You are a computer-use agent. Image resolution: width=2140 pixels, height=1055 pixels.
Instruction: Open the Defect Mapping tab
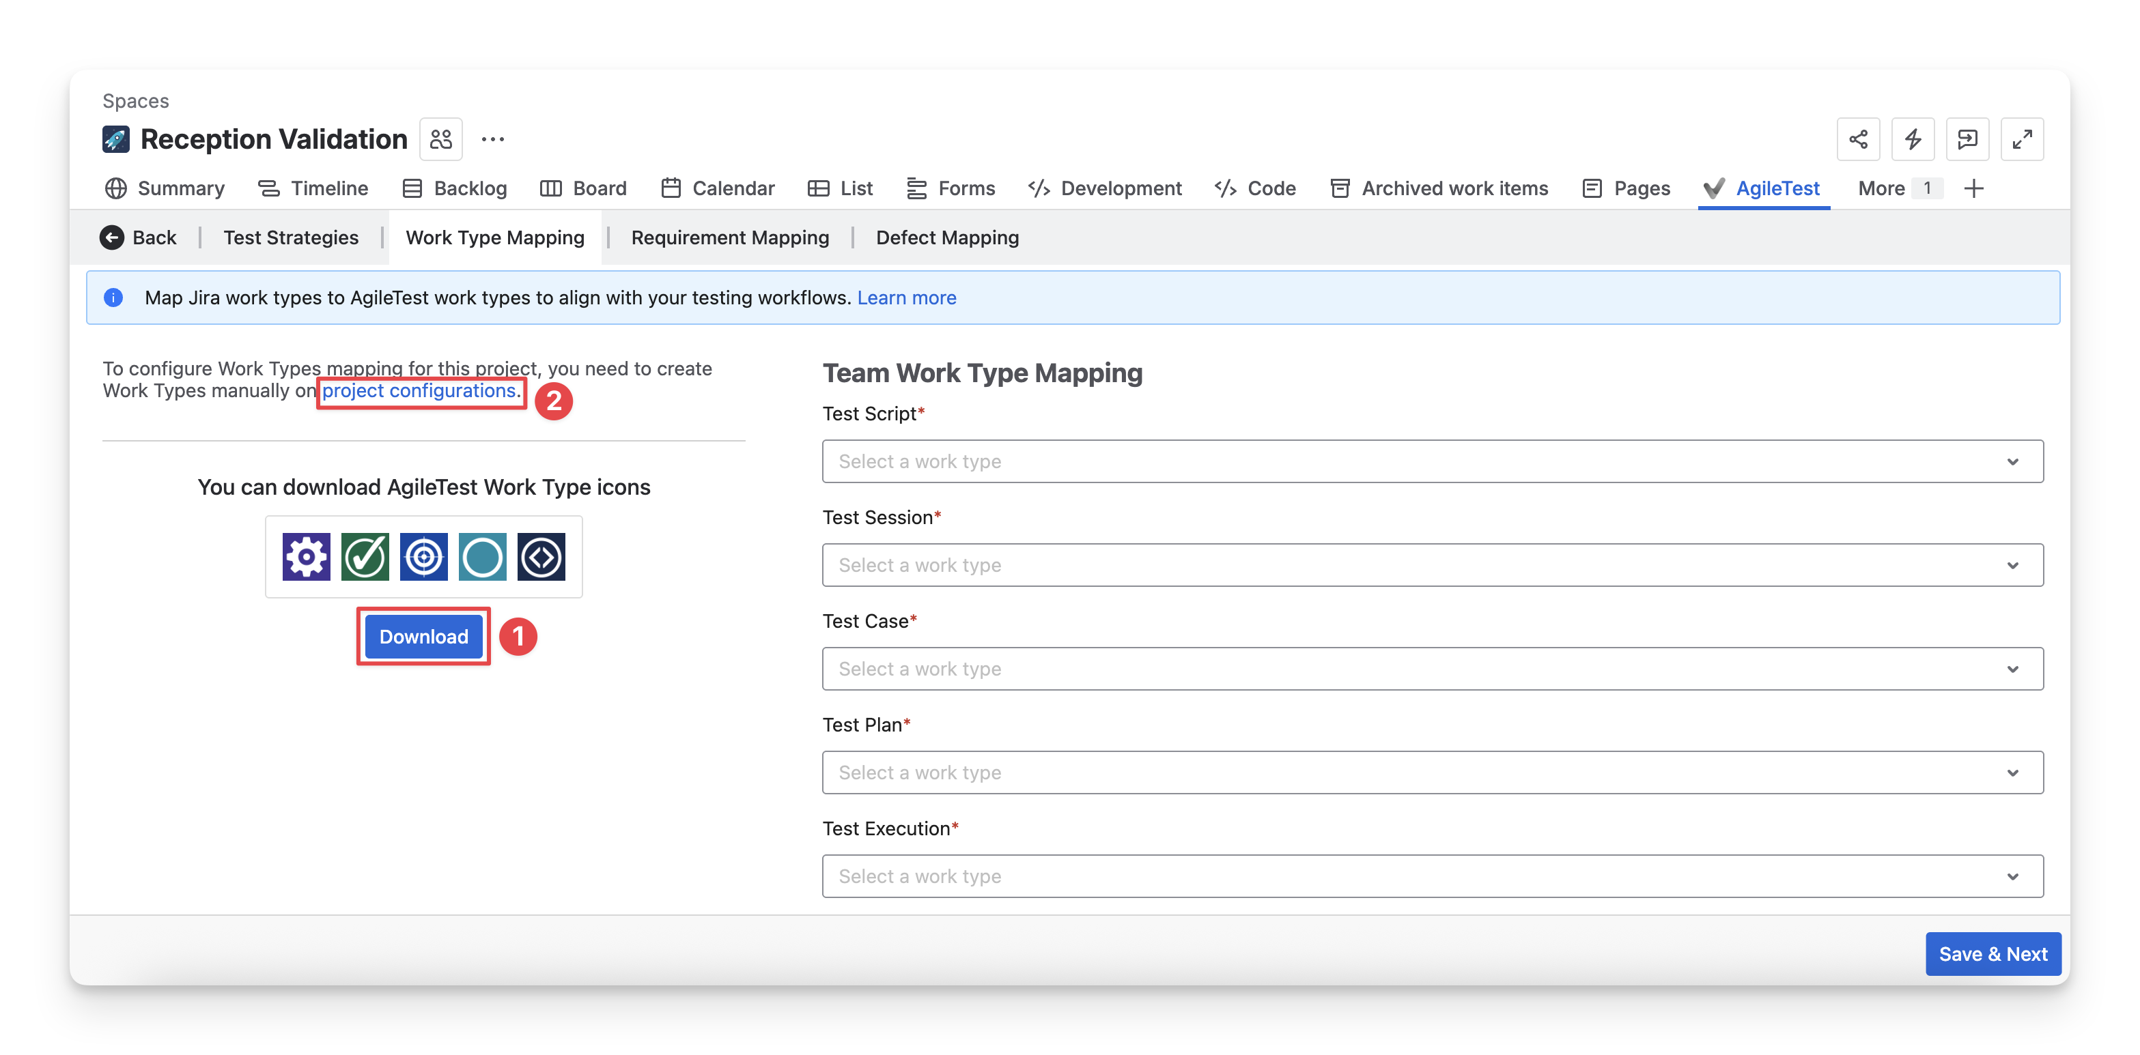[947, 237]
